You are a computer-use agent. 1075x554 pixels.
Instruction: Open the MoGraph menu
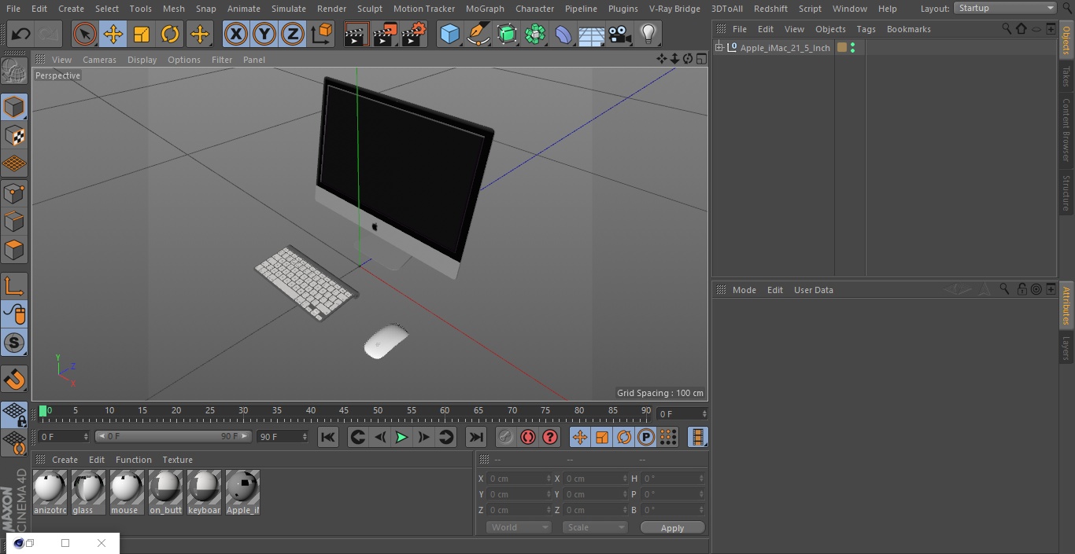(485, 9)
